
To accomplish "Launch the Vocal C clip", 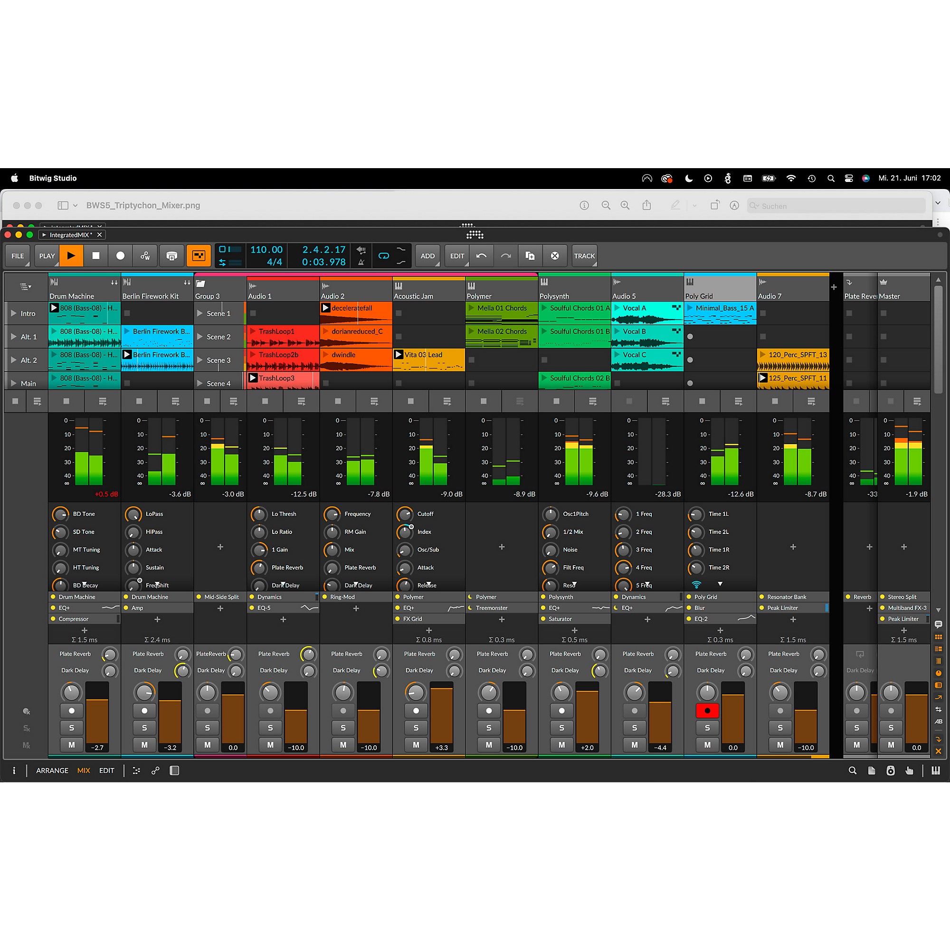I will point(617,354).
